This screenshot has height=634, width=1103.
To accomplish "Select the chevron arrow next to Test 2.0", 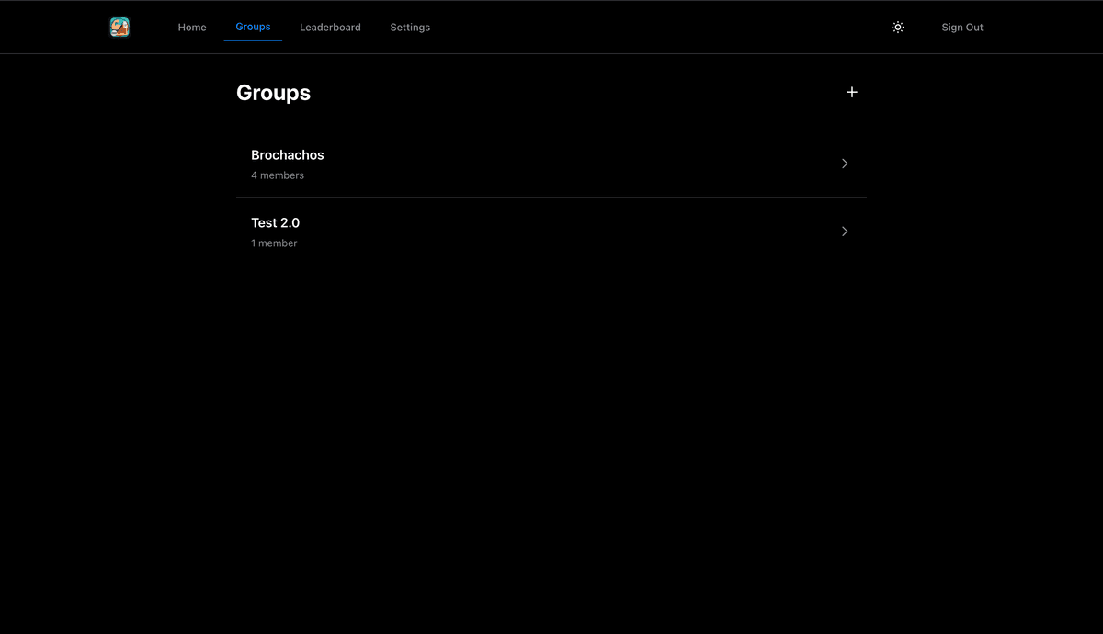I will [x=845, y=231].
